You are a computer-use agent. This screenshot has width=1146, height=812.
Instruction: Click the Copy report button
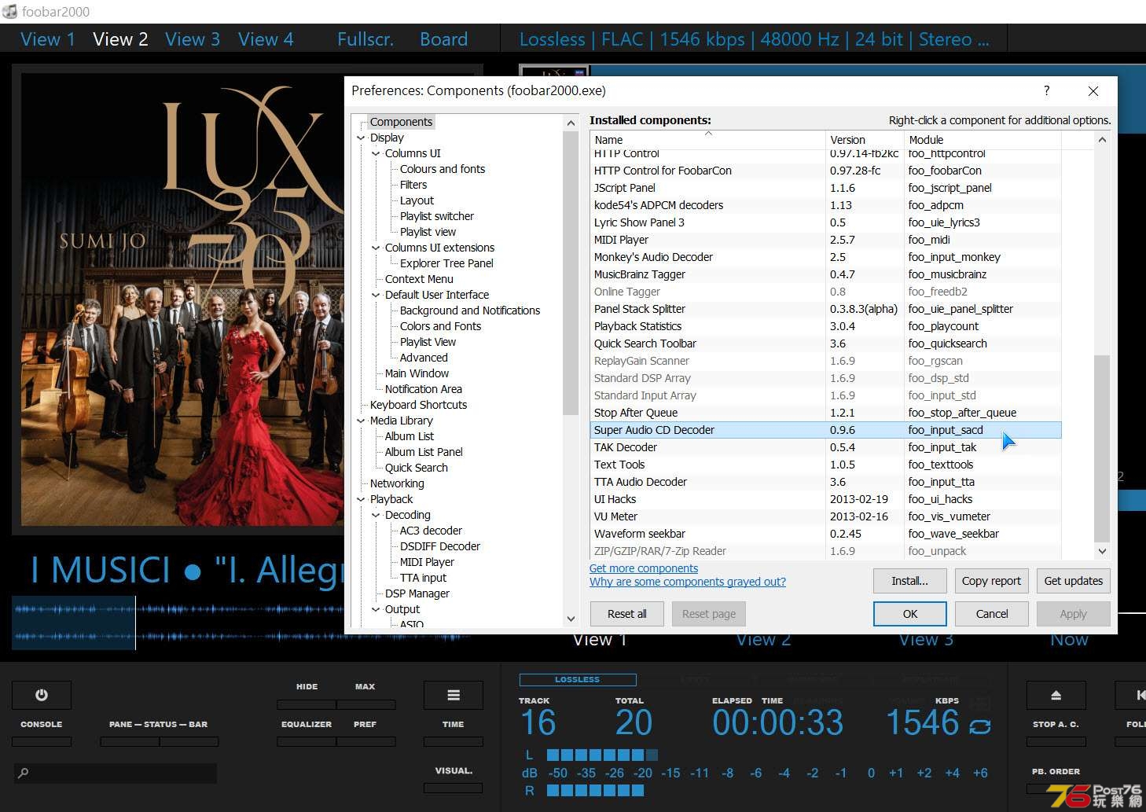click(991, 581)
